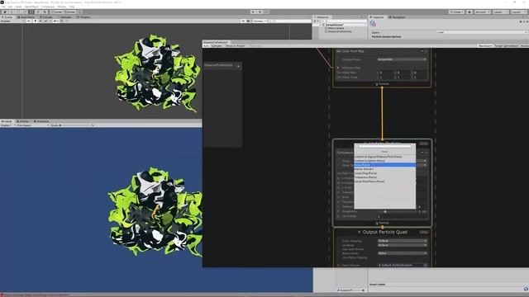Switch to the Navigation tab
Screen dimensions: 529x297
coord(397,17)
